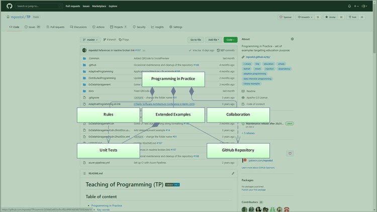Image resolution: width=377 pixels, height=212 pixels.
Task: Click the Sponsor button
Action: coord(286,17)
